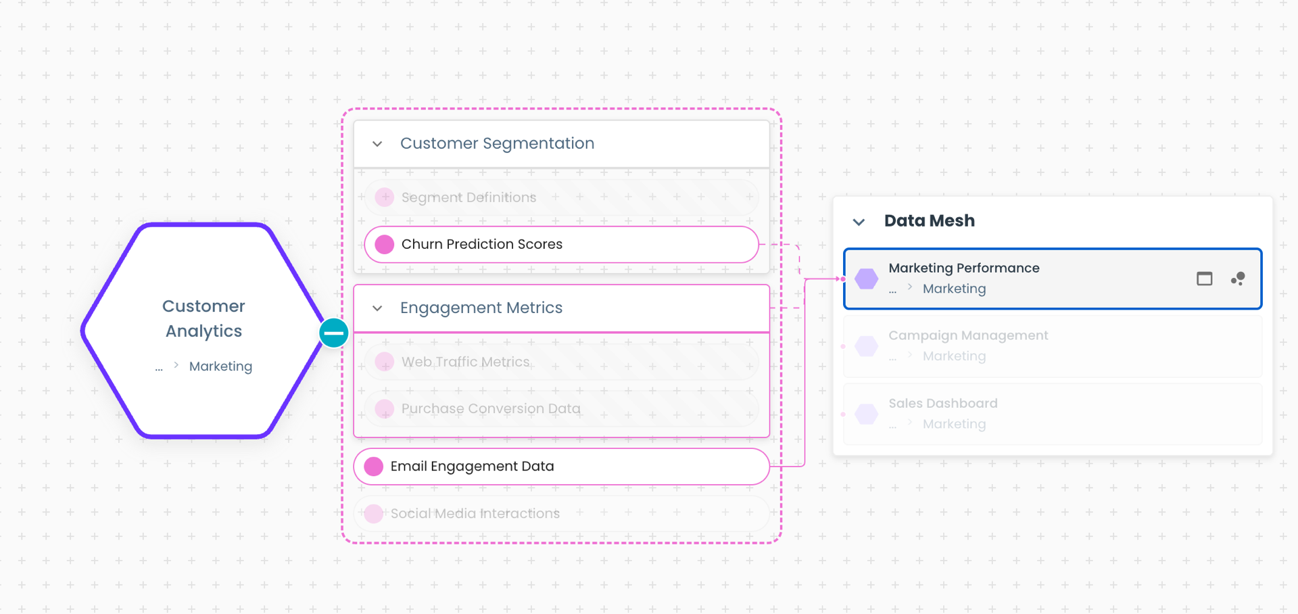
Task: Click the window icon on Marketing Performance
Action: [x=1204, y=279]
